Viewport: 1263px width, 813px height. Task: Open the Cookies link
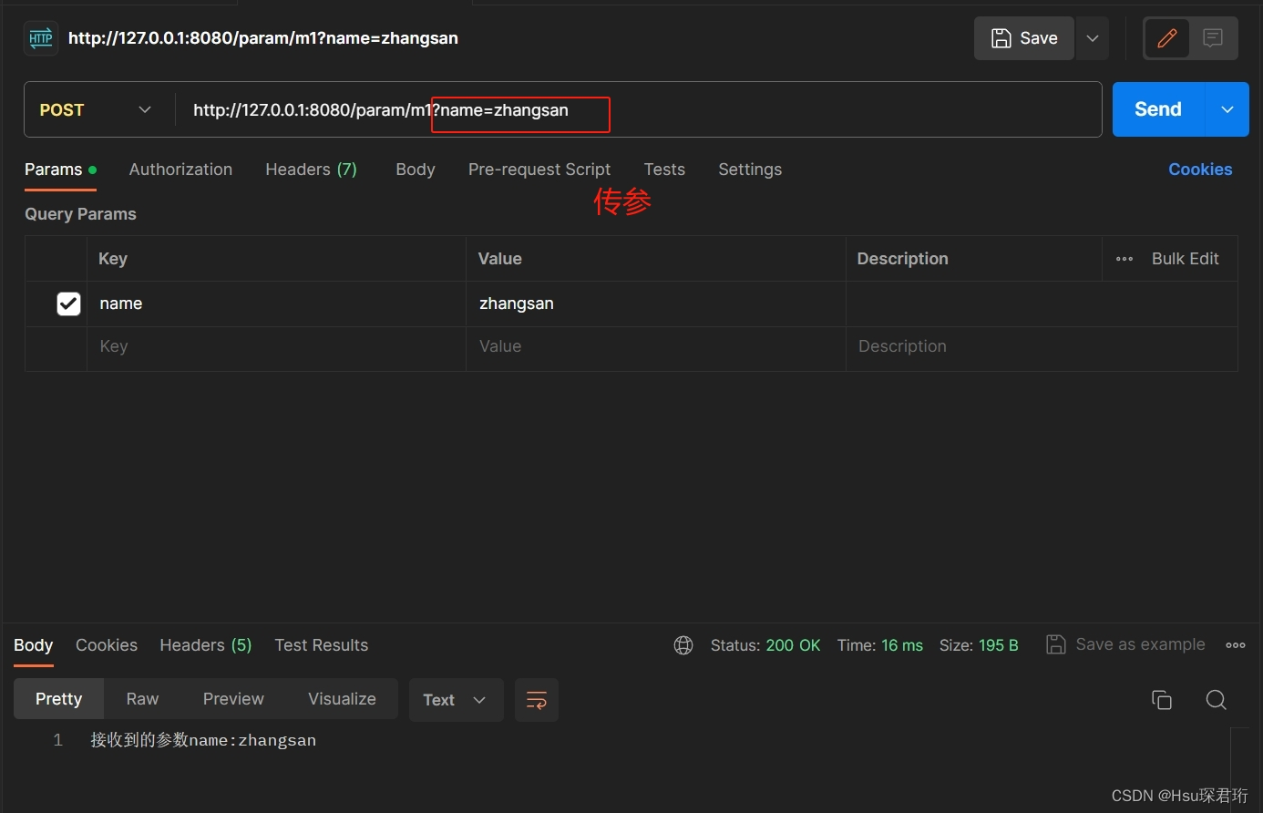pos(1200,170)
